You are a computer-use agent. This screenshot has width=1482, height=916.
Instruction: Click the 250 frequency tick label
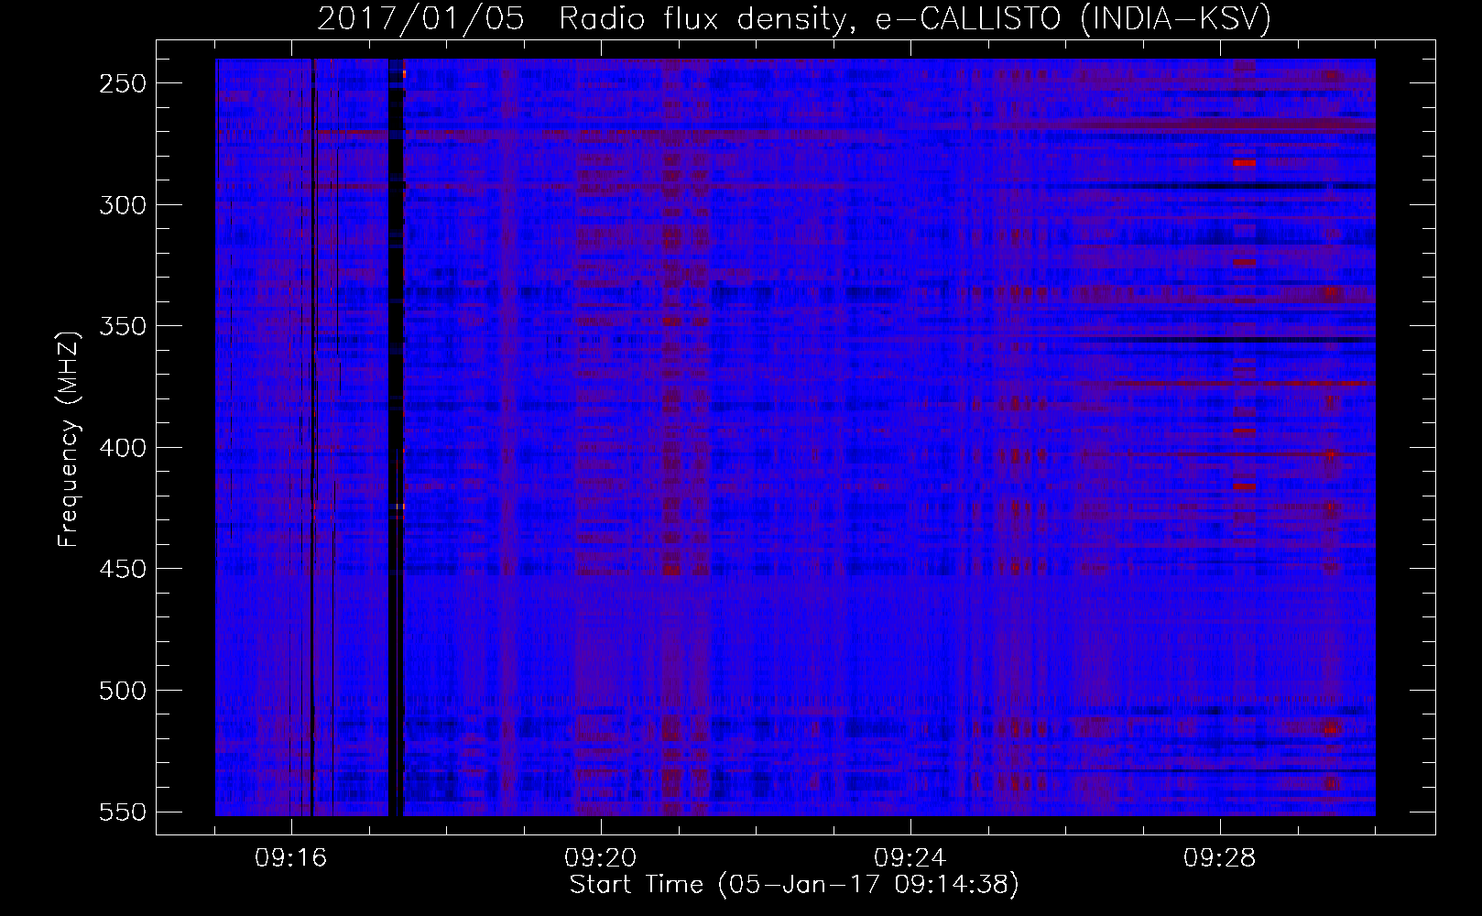click(122, 83)
